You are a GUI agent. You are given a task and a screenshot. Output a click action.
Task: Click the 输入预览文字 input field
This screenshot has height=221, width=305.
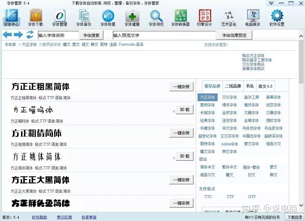coord(164,35)
